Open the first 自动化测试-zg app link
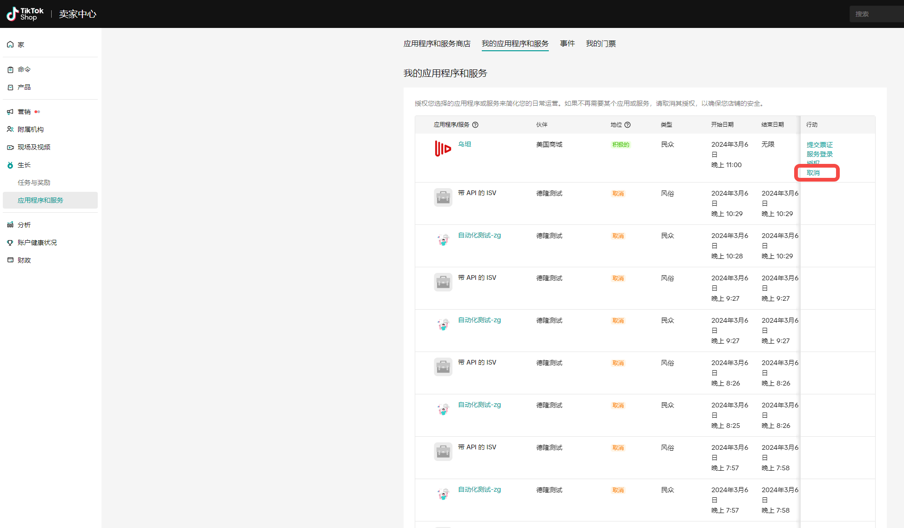Screen dimensions: 904x528 [x=479, y=235]
